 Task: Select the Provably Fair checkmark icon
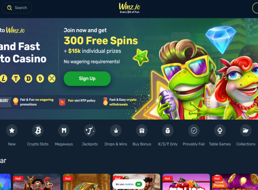coord(194,131)
